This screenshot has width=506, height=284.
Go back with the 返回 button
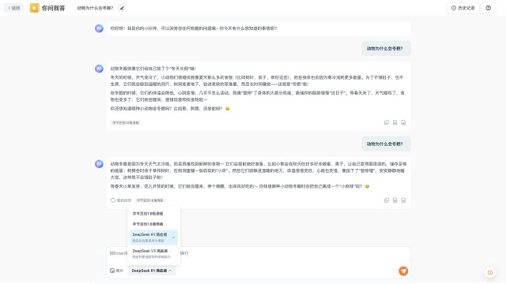click(14, 8)
